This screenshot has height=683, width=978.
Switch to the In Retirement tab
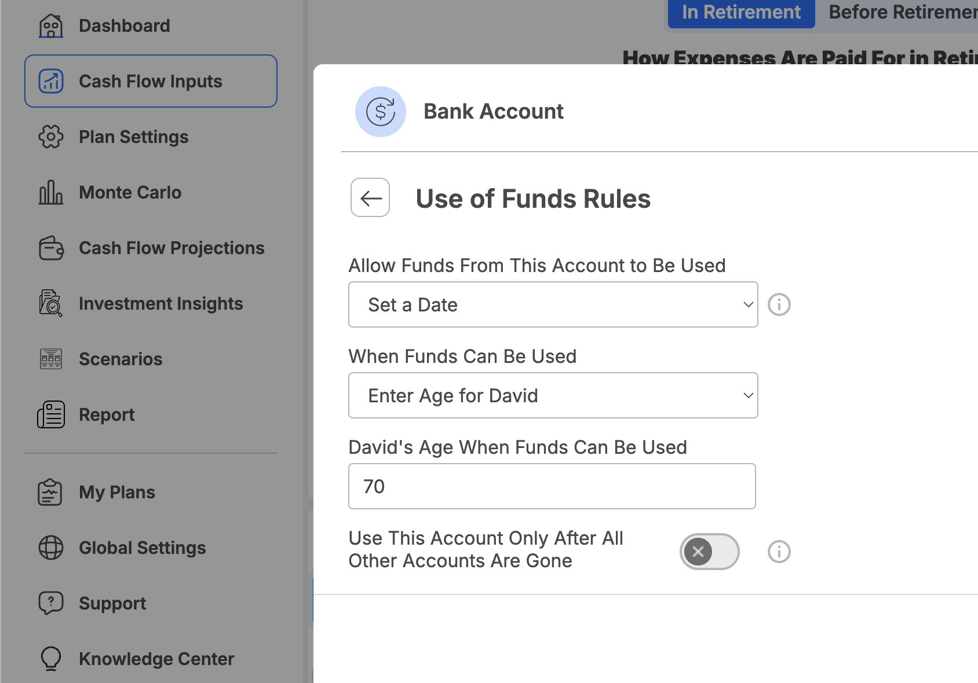click(x=742, y=13)
